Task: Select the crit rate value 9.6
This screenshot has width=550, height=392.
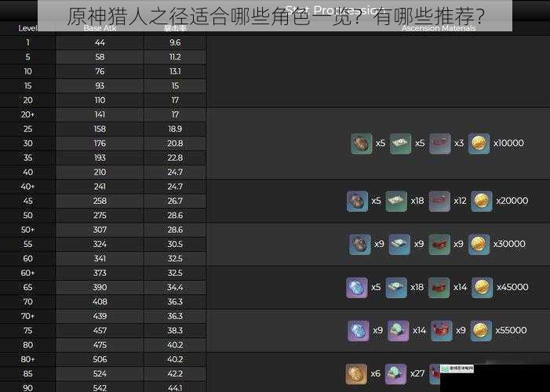Action: coord(175,42)
